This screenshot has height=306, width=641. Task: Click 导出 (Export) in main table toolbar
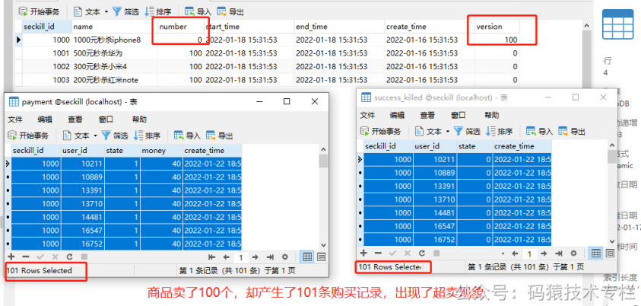coord(230,12)
